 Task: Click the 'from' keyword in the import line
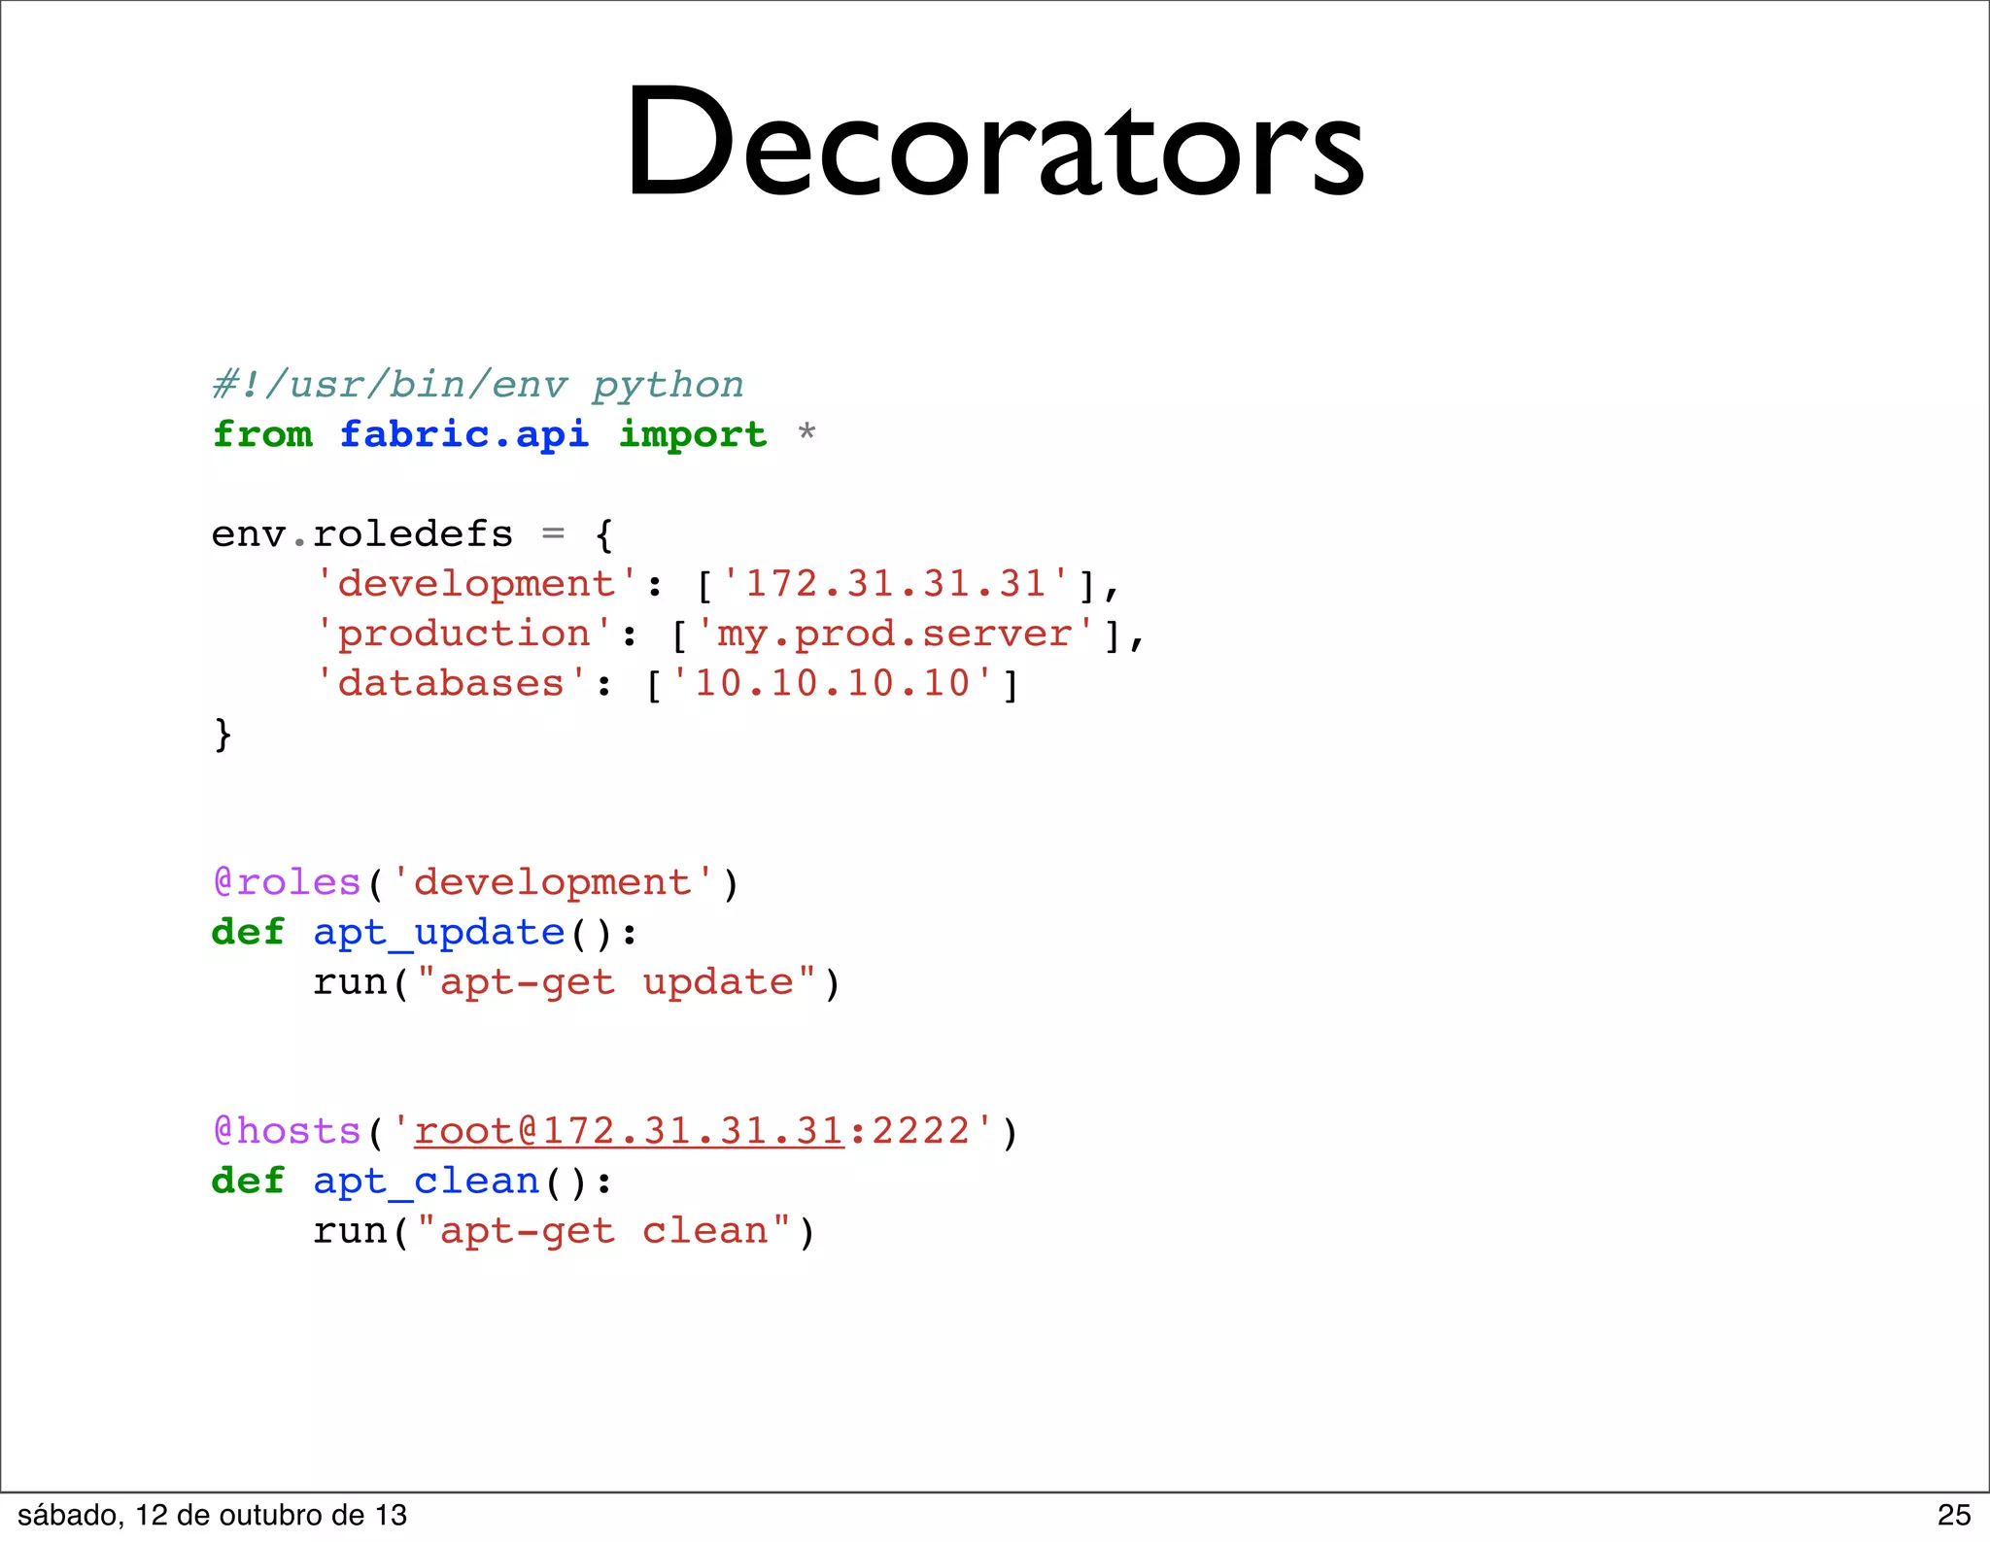[x=262, y=433]
